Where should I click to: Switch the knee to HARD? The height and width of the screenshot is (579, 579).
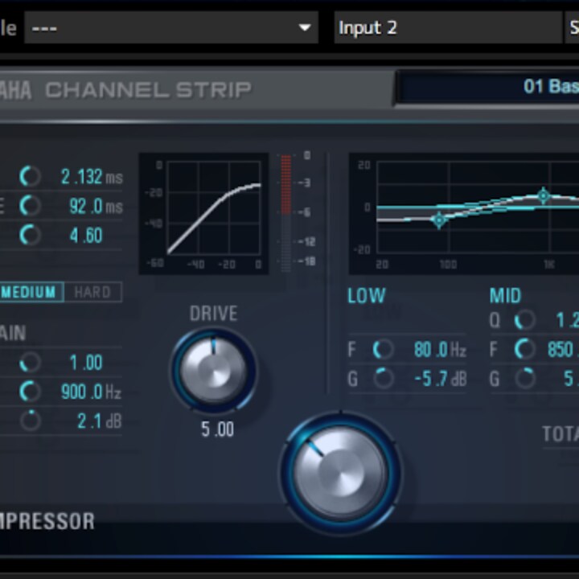[92, 292]
